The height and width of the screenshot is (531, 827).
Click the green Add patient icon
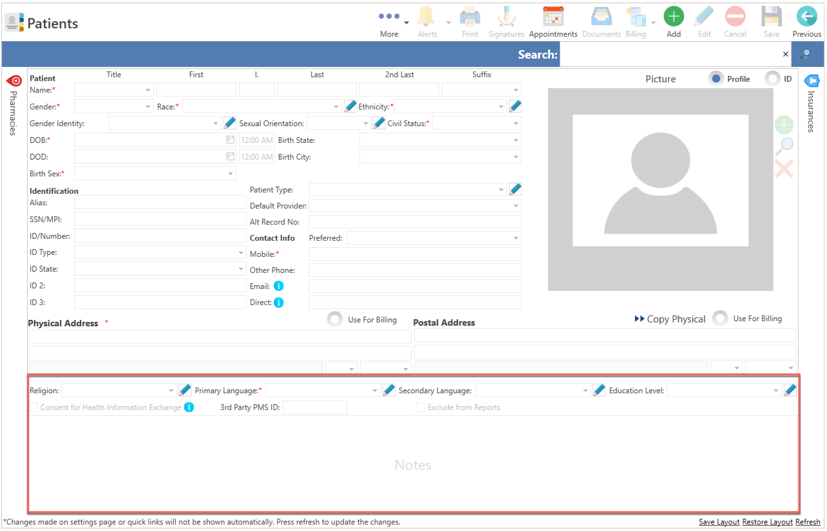(673, 16)
